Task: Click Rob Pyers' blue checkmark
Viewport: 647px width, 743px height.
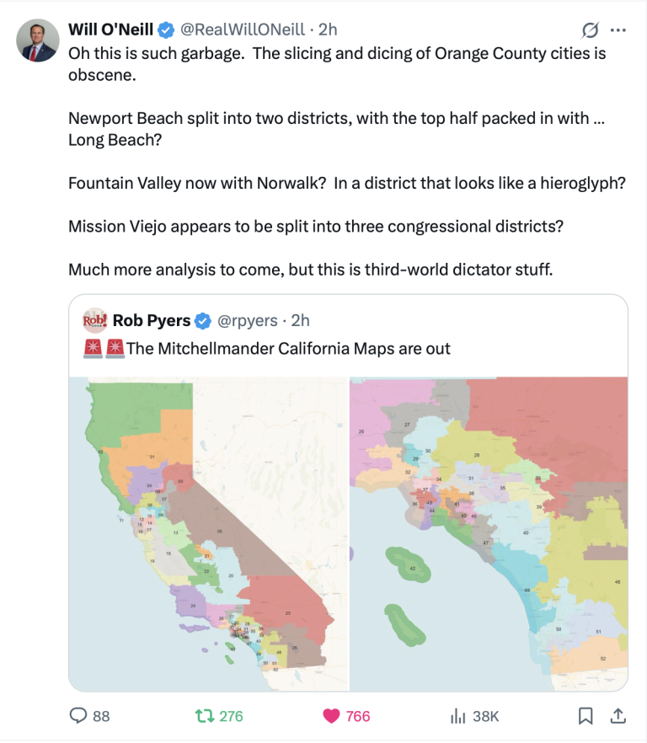Action: [x=201, y=320]
